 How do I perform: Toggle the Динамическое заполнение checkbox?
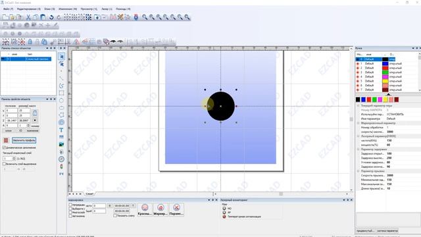(5, 147)
